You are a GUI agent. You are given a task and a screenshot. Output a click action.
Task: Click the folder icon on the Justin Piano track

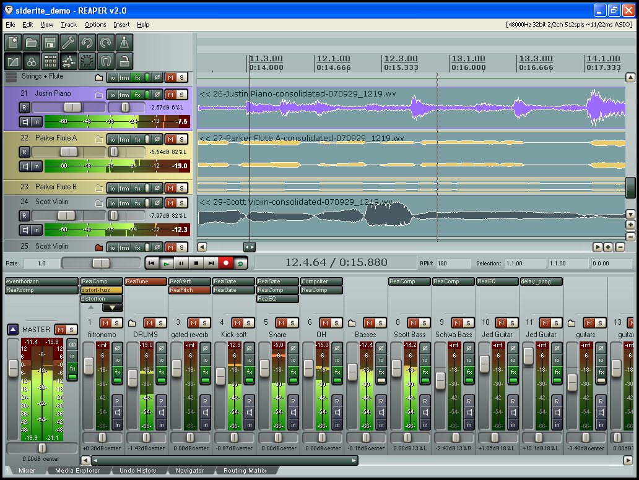coord(99,95)
